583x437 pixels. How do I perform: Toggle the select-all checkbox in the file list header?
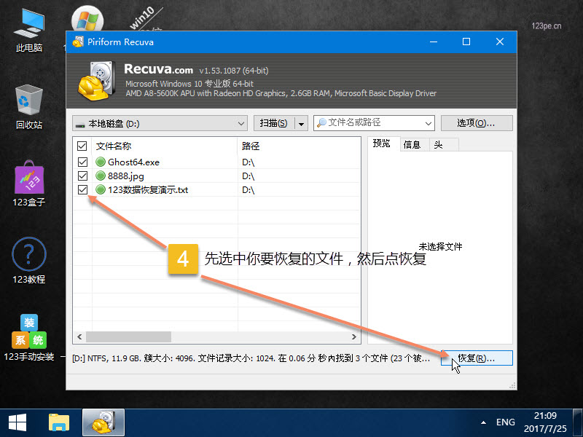pyautogui.click(x=82, y=146)
